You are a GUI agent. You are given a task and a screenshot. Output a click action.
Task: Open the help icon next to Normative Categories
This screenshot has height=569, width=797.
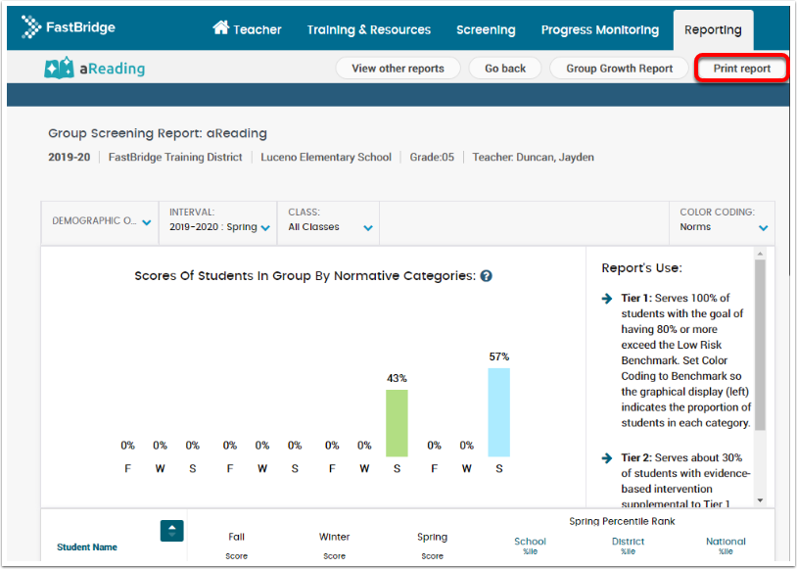[x=487, y=276]
